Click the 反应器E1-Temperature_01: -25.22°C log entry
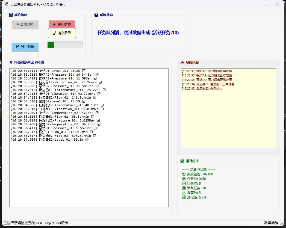286x228 pixels. (58, 90)
